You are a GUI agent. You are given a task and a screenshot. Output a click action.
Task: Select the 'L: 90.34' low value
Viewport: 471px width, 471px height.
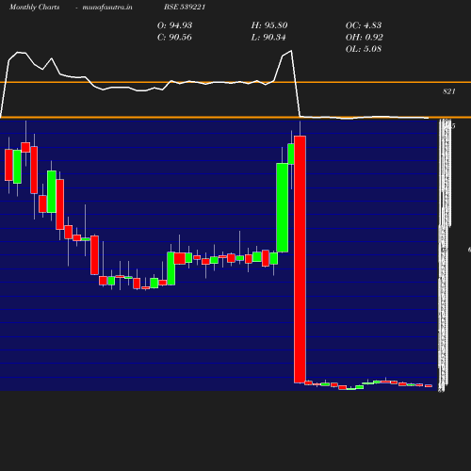point(268,38)
